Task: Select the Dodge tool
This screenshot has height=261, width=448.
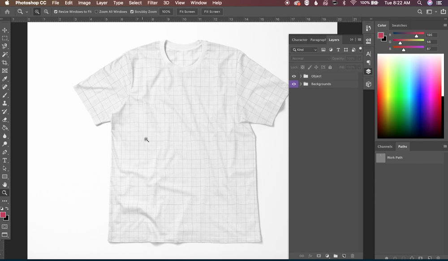Action: [x=4, y=144]
